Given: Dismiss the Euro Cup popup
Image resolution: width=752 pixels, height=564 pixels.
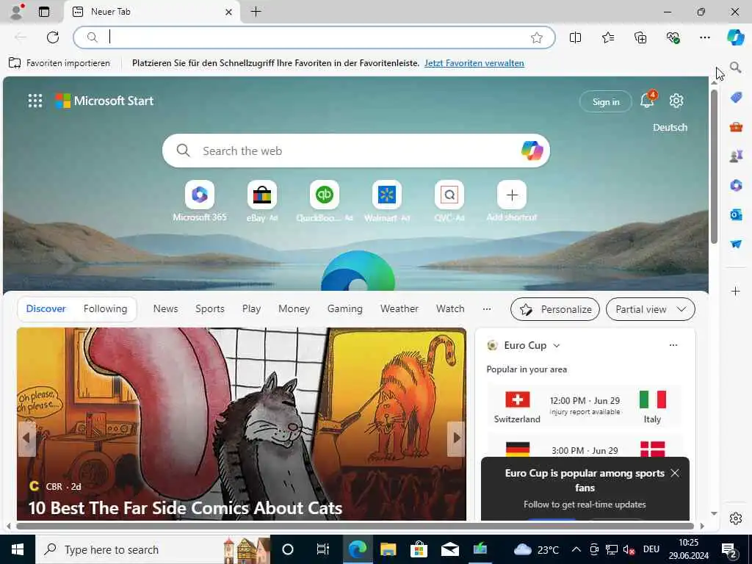Looking at the screenshot, I should (x=675, y=474).
